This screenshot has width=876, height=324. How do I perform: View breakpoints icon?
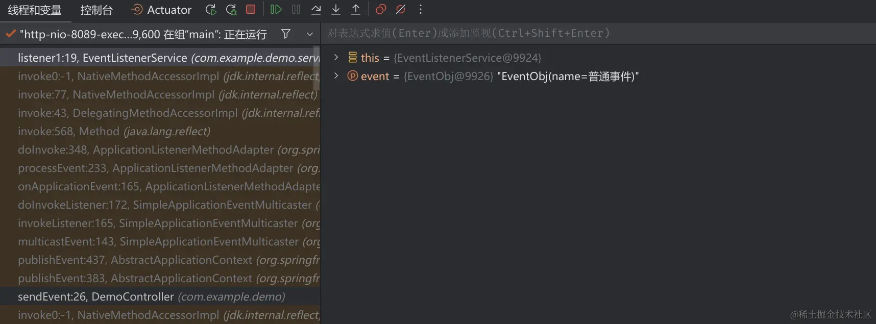pyautogui.click(x=381, y=9)
